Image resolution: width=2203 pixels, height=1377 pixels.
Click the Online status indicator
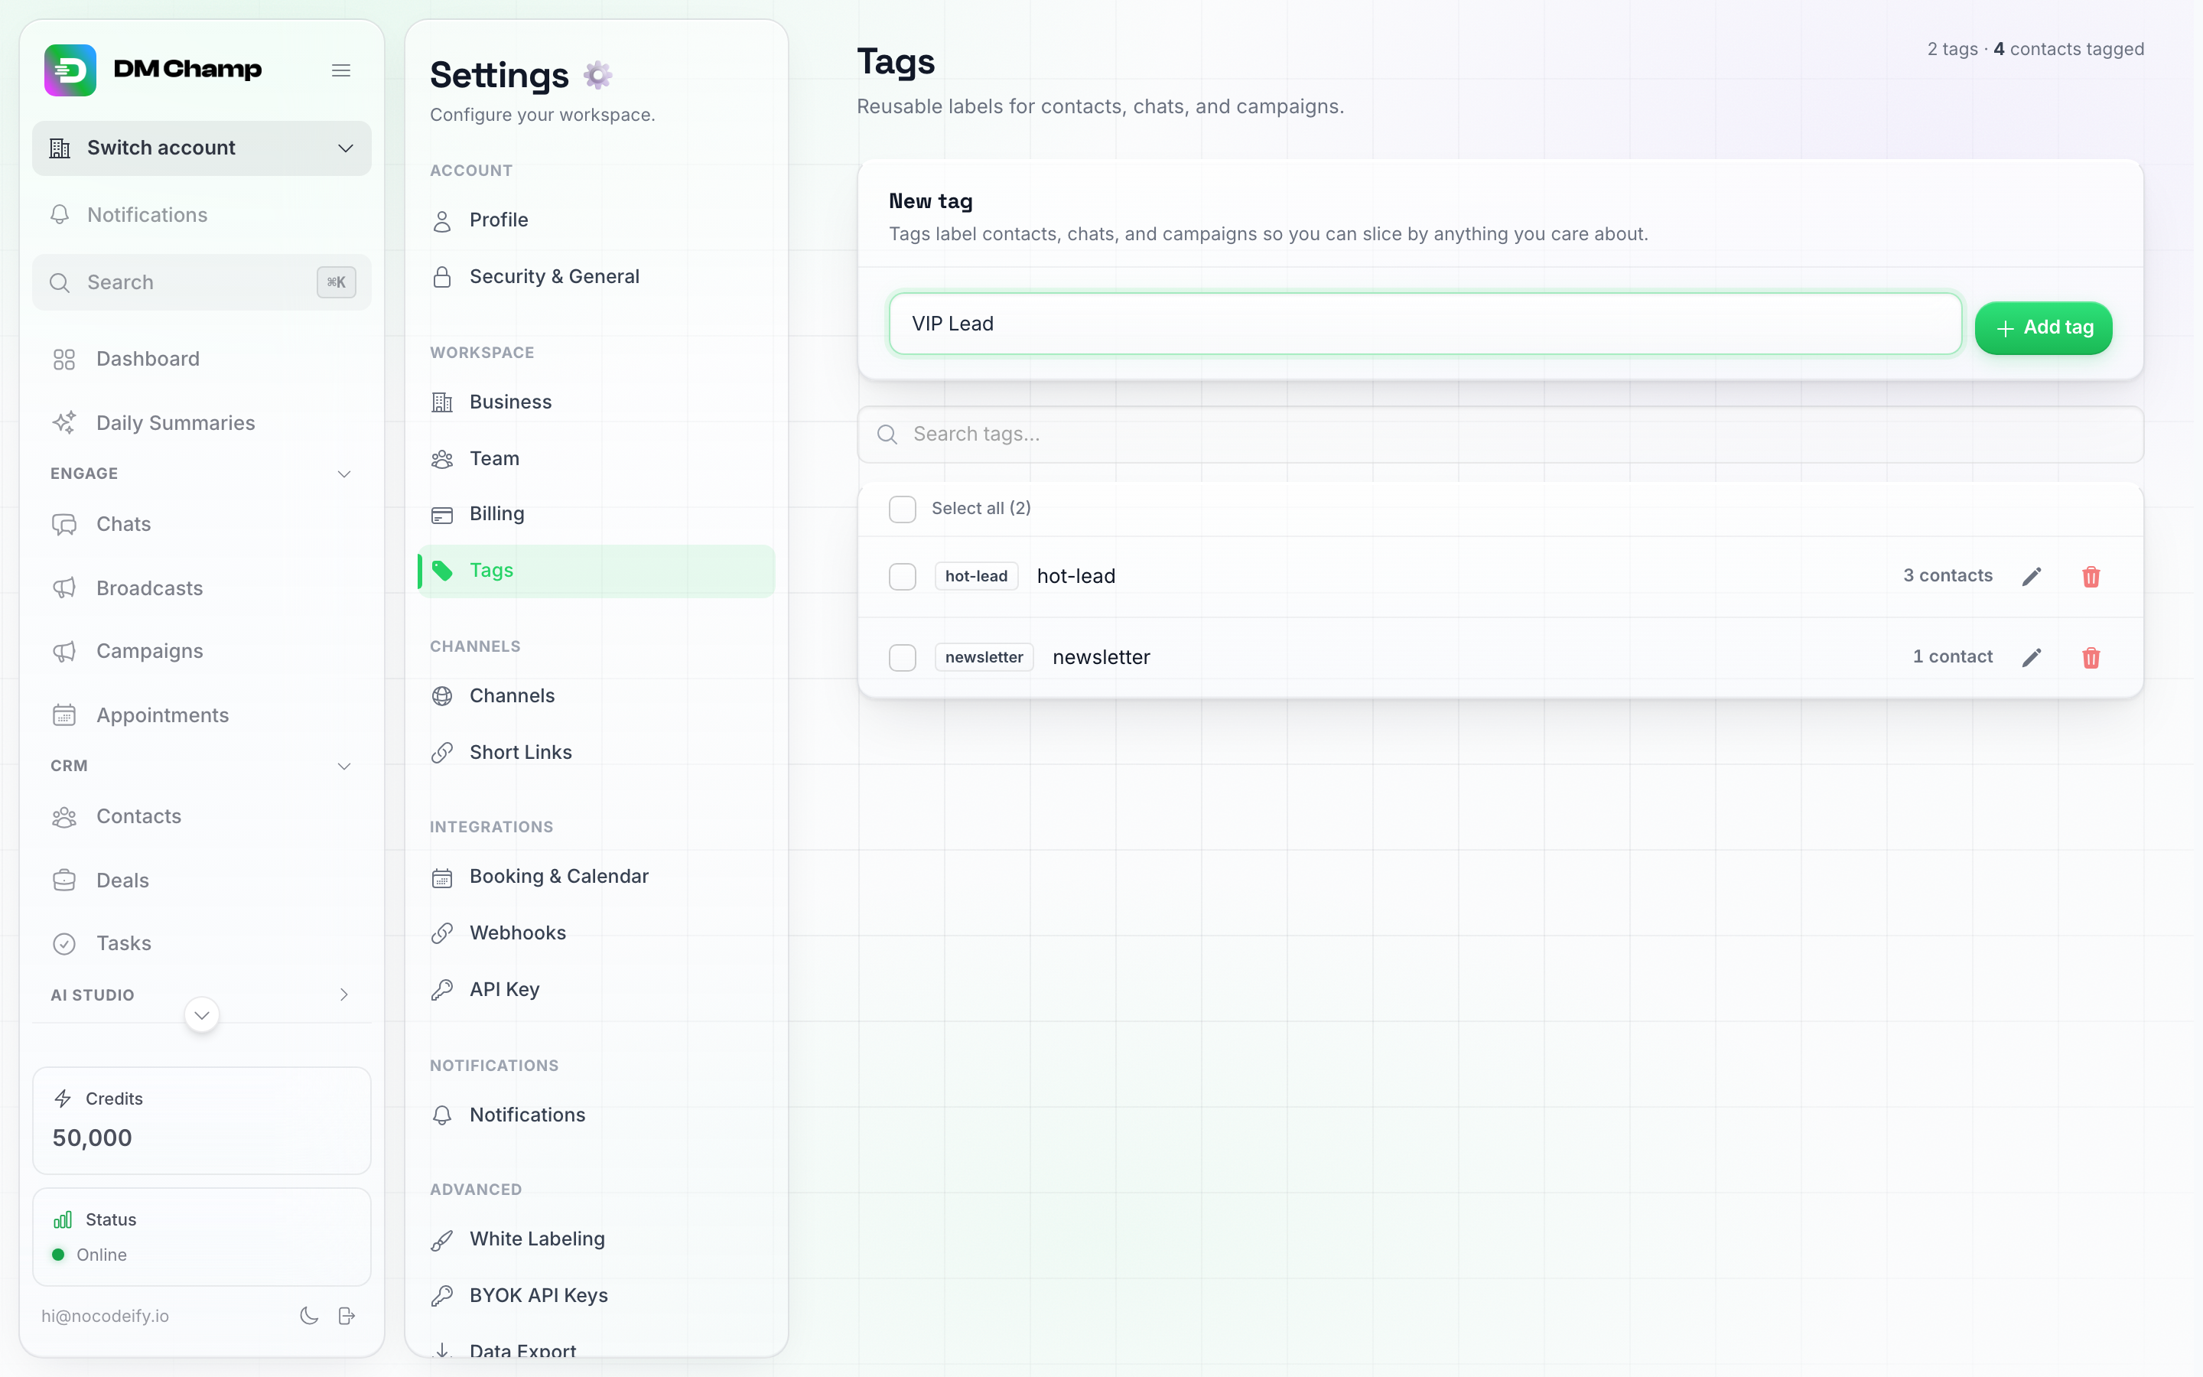coord(90,1255)
